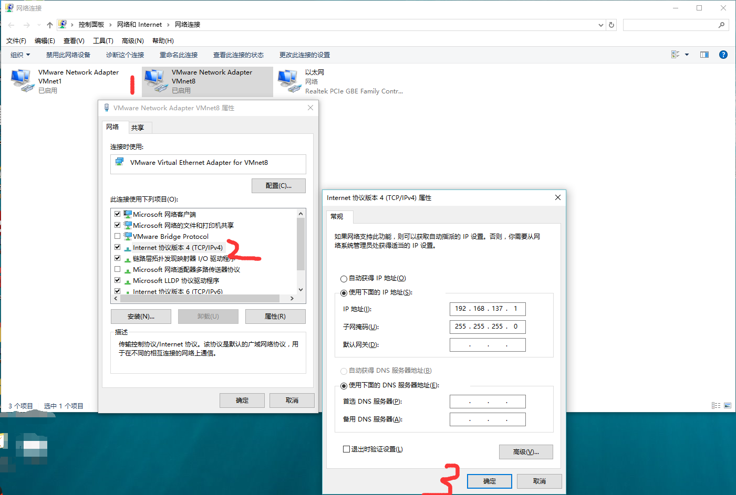Open 文件(F) menu
The width and height of the screenshot is (736, 495).
(x=16, y=40)
